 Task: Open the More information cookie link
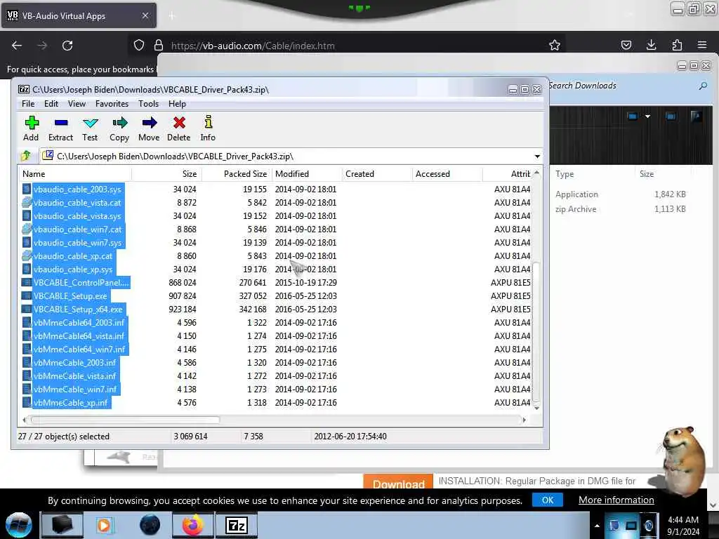[x=616, y=500]
